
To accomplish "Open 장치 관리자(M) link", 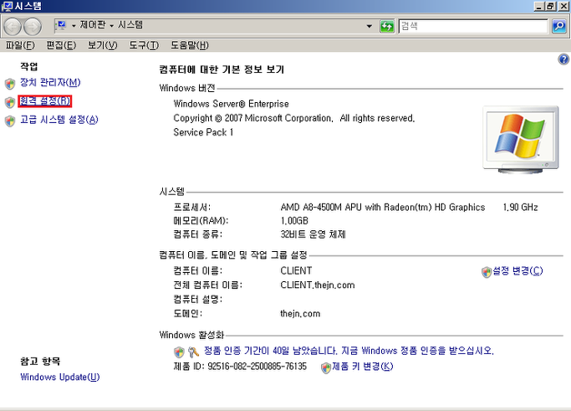I will tap(50, 82).
